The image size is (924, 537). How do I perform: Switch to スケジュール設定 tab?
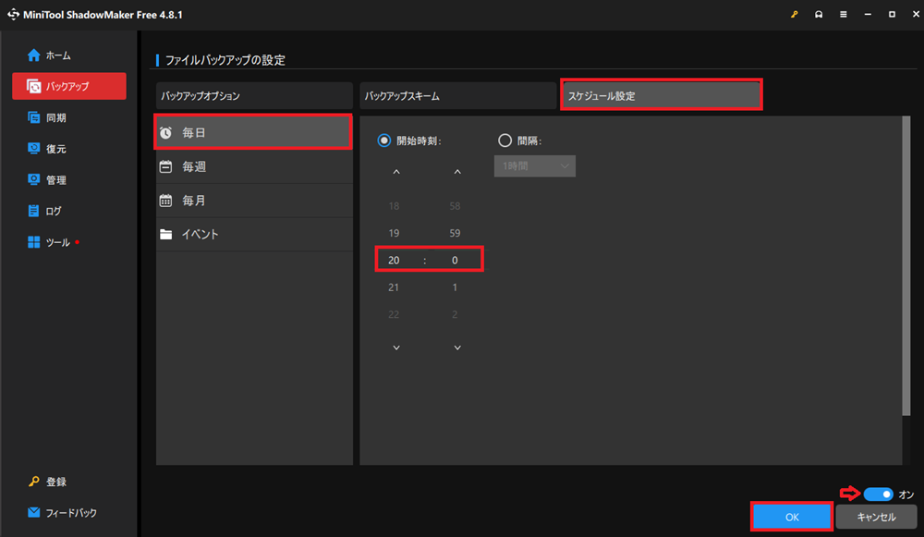tap(662, 96)
